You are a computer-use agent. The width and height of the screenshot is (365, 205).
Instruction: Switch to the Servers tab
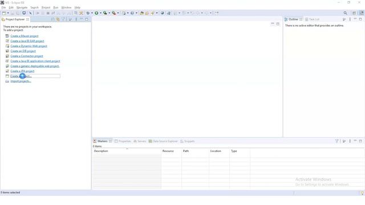tap(140, 141)
